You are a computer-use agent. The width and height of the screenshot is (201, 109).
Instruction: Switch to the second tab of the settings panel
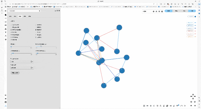point(15,16)
